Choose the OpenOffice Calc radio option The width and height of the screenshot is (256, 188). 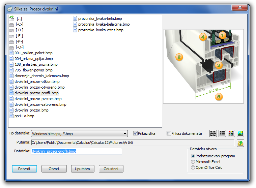point(193,167)
